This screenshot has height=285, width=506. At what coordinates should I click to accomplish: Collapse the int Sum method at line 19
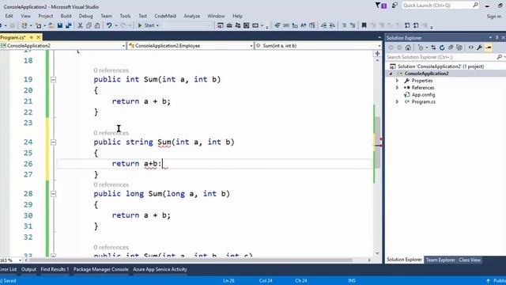tap(53, 79)
